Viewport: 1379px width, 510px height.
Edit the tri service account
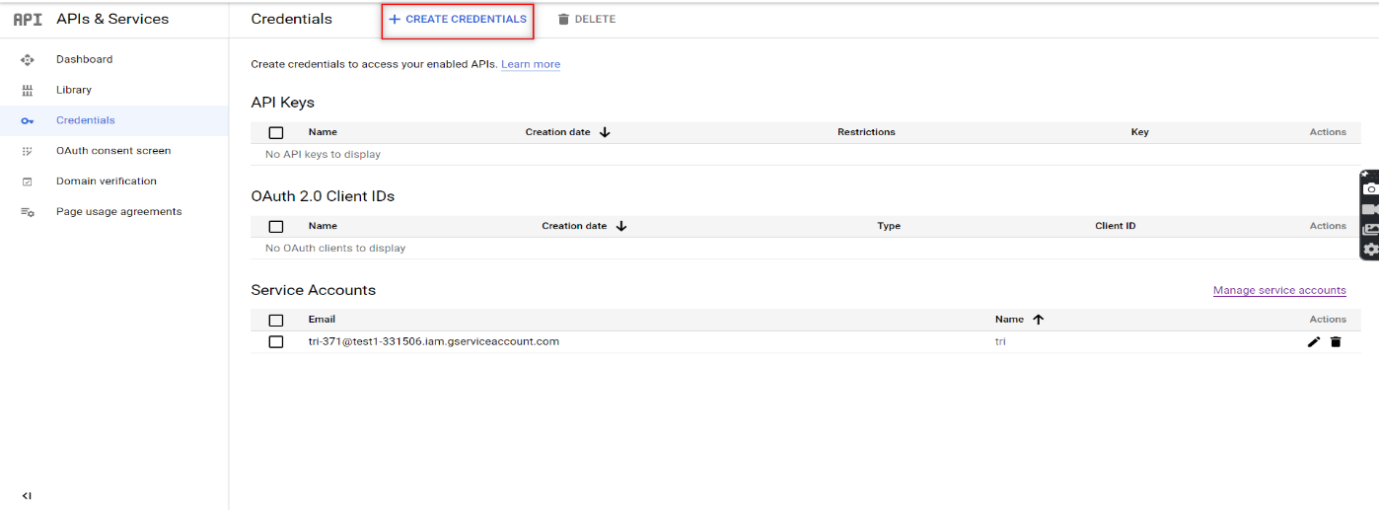(1313, 341)
